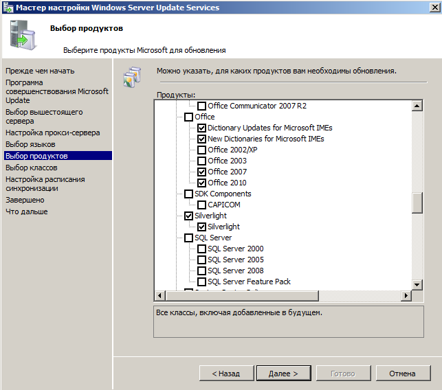The height and width of the screenshot is (390, 442).
Task: Open step 'Выбор вышестоящего сервера'
Action: click(44, 116)
